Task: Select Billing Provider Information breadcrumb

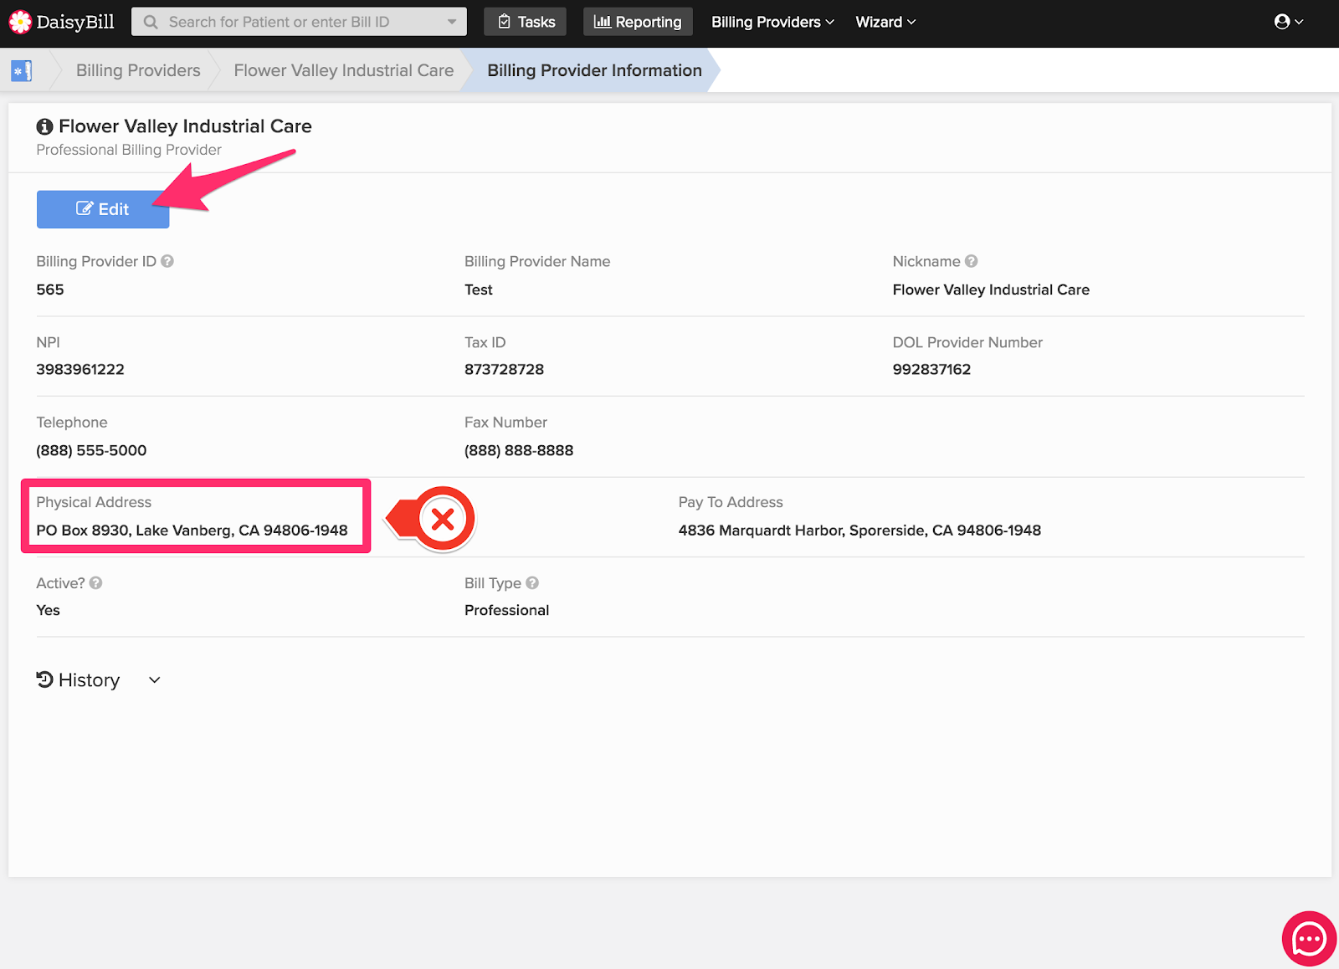Action: [594, 70]
